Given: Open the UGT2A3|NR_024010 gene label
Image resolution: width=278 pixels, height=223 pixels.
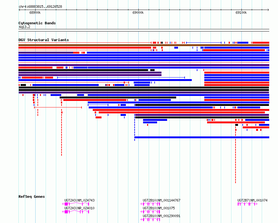Looking at the screenshot, I should 79,208.
